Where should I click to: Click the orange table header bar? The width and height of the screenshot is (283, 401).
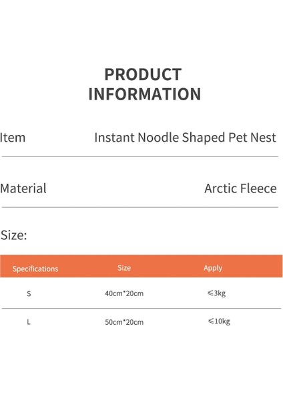(x=141, y=266)
